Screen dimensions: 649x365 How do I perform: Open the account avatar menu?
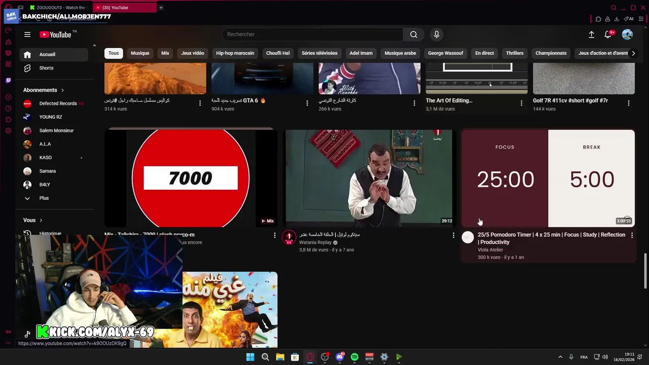coord(627,34)
